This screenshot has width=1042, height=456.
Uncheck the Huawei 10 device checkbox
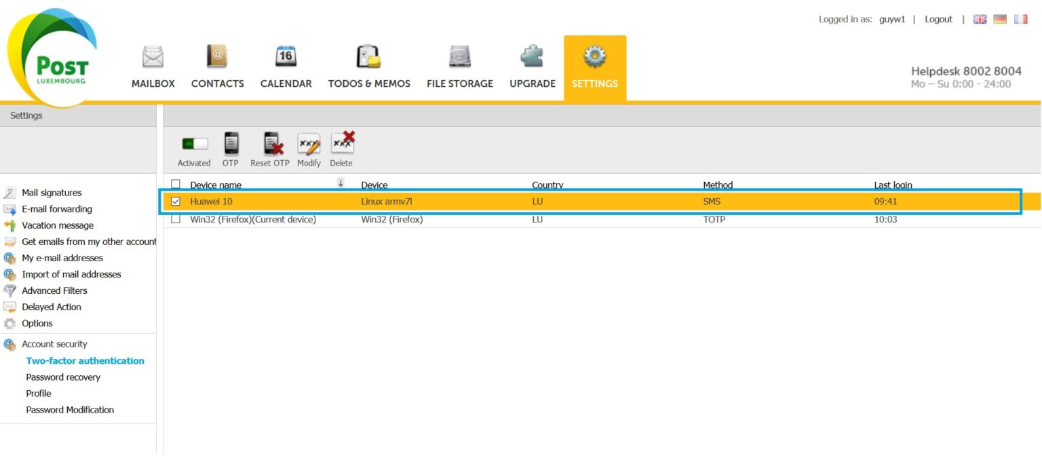(176, 202)
